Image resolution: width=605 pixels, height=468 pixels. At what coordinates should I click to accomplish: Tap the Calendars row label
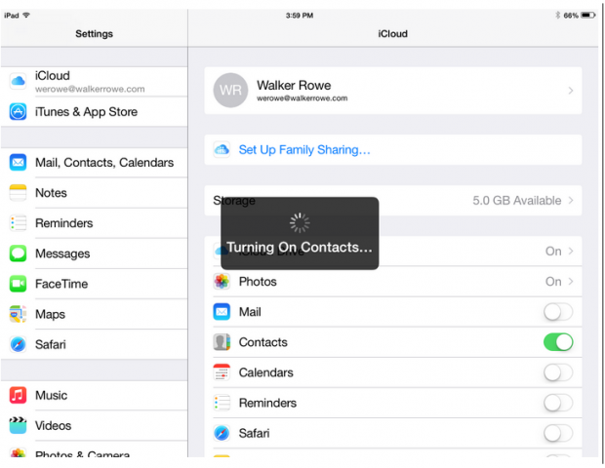[x=265, y=372]
